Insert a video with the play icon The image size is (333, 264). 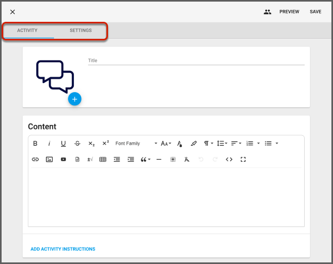pos(63,159)
